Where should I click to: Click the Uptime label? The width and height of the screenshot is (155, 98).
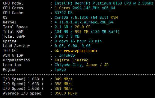coord(10,41)
